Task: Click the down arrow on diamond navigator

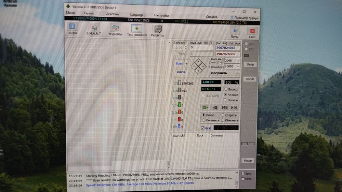Action: tap(198, 70)
